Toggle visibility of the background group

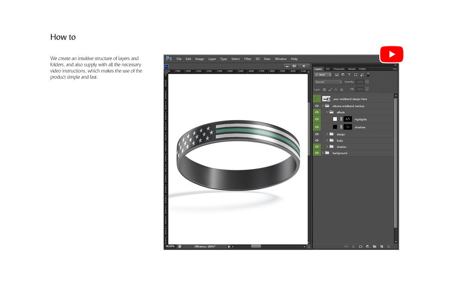(x=317, y=153)
